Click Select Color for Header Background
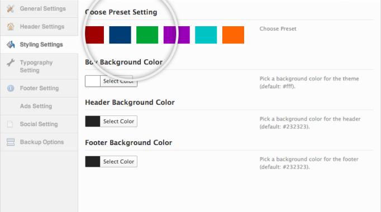Image resolution: width=381 pixels, height=212 pixels. point(118,121)
